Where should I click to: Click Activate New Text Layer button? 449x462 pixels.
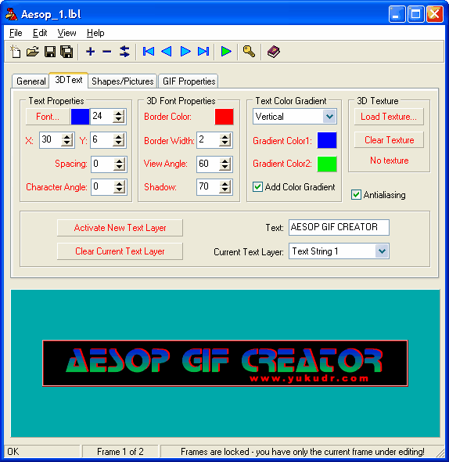point(120,228)
